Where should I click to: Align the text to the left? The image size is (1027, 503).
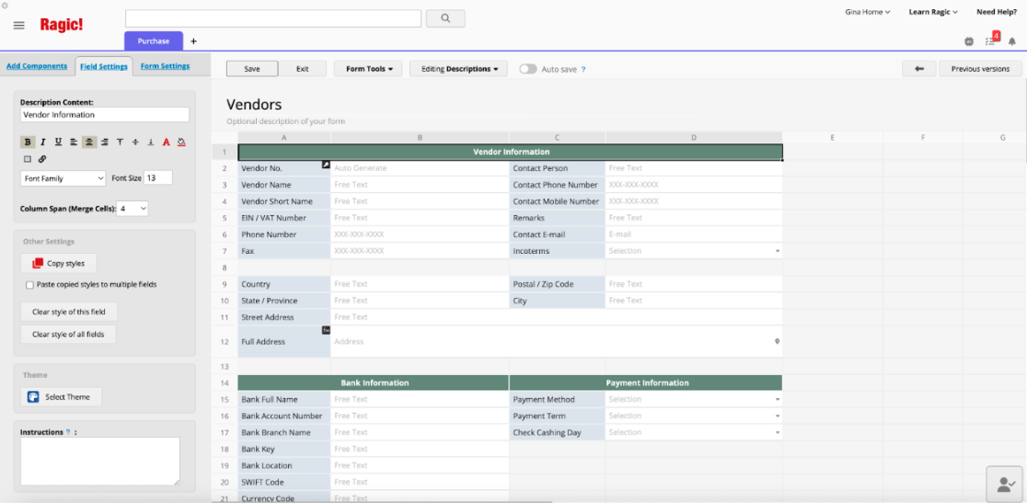click(74, 142)
